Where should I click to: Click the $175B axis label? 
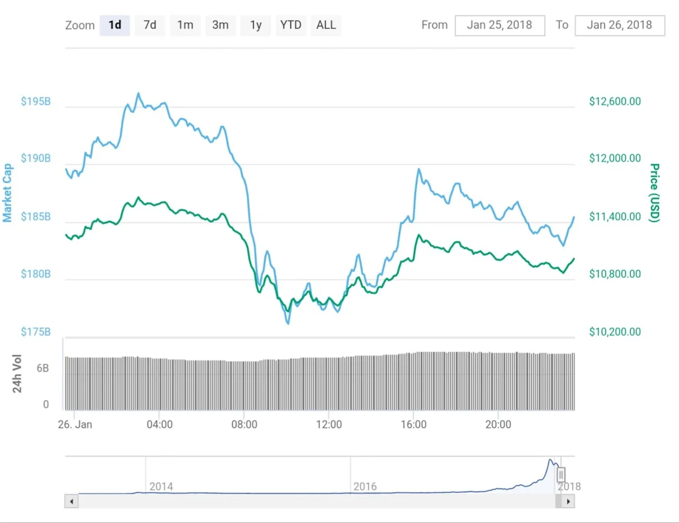pos(36,332)
